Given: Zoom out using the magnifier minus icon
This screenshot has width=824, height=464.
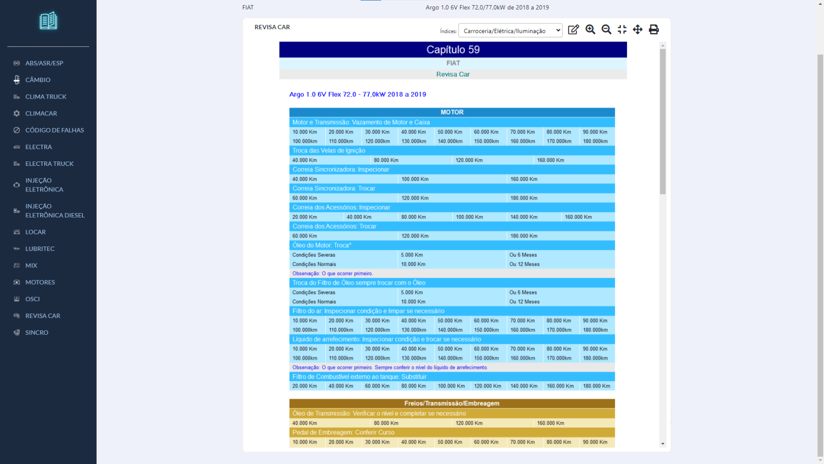Looking at the screenshot, I should coord(606,30).
